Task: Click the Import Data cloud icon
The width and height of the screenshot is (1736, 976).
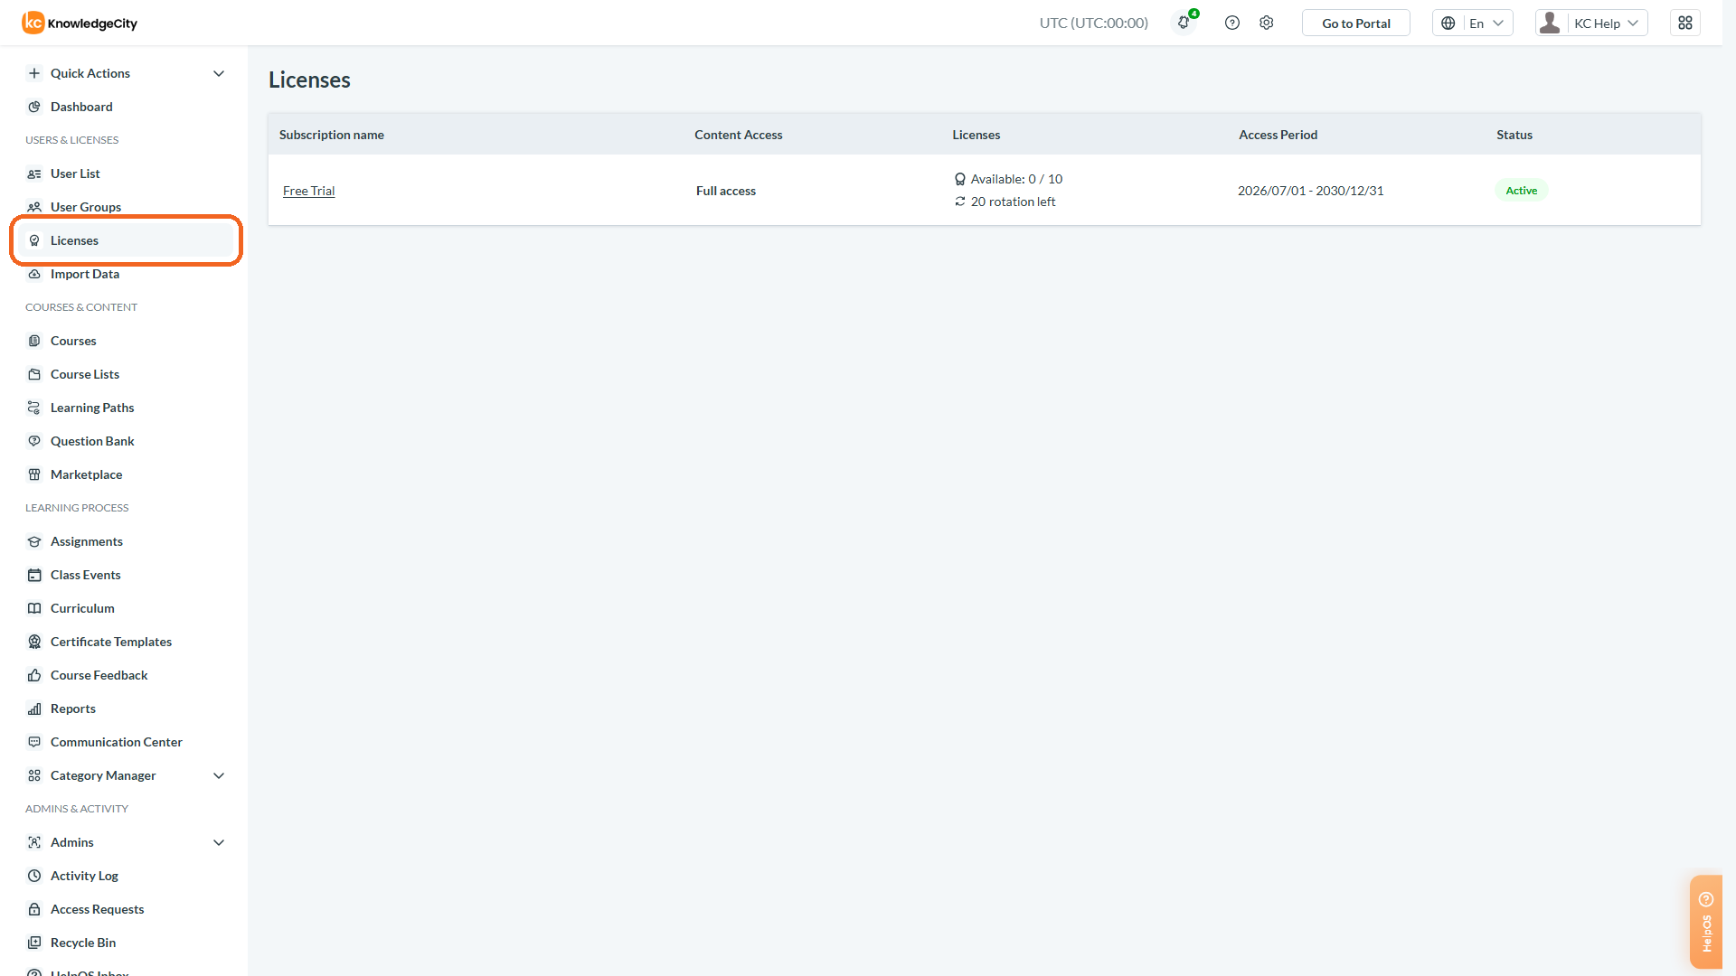Action: (x=34, y=274)
